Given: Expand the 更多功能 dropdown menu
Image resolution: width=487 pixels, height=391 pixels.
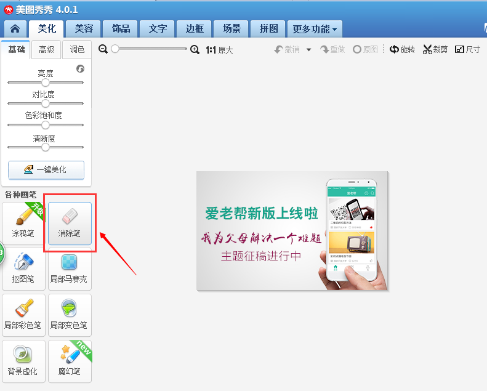Looking at the screenshot, I should click(x=315, y=29).
